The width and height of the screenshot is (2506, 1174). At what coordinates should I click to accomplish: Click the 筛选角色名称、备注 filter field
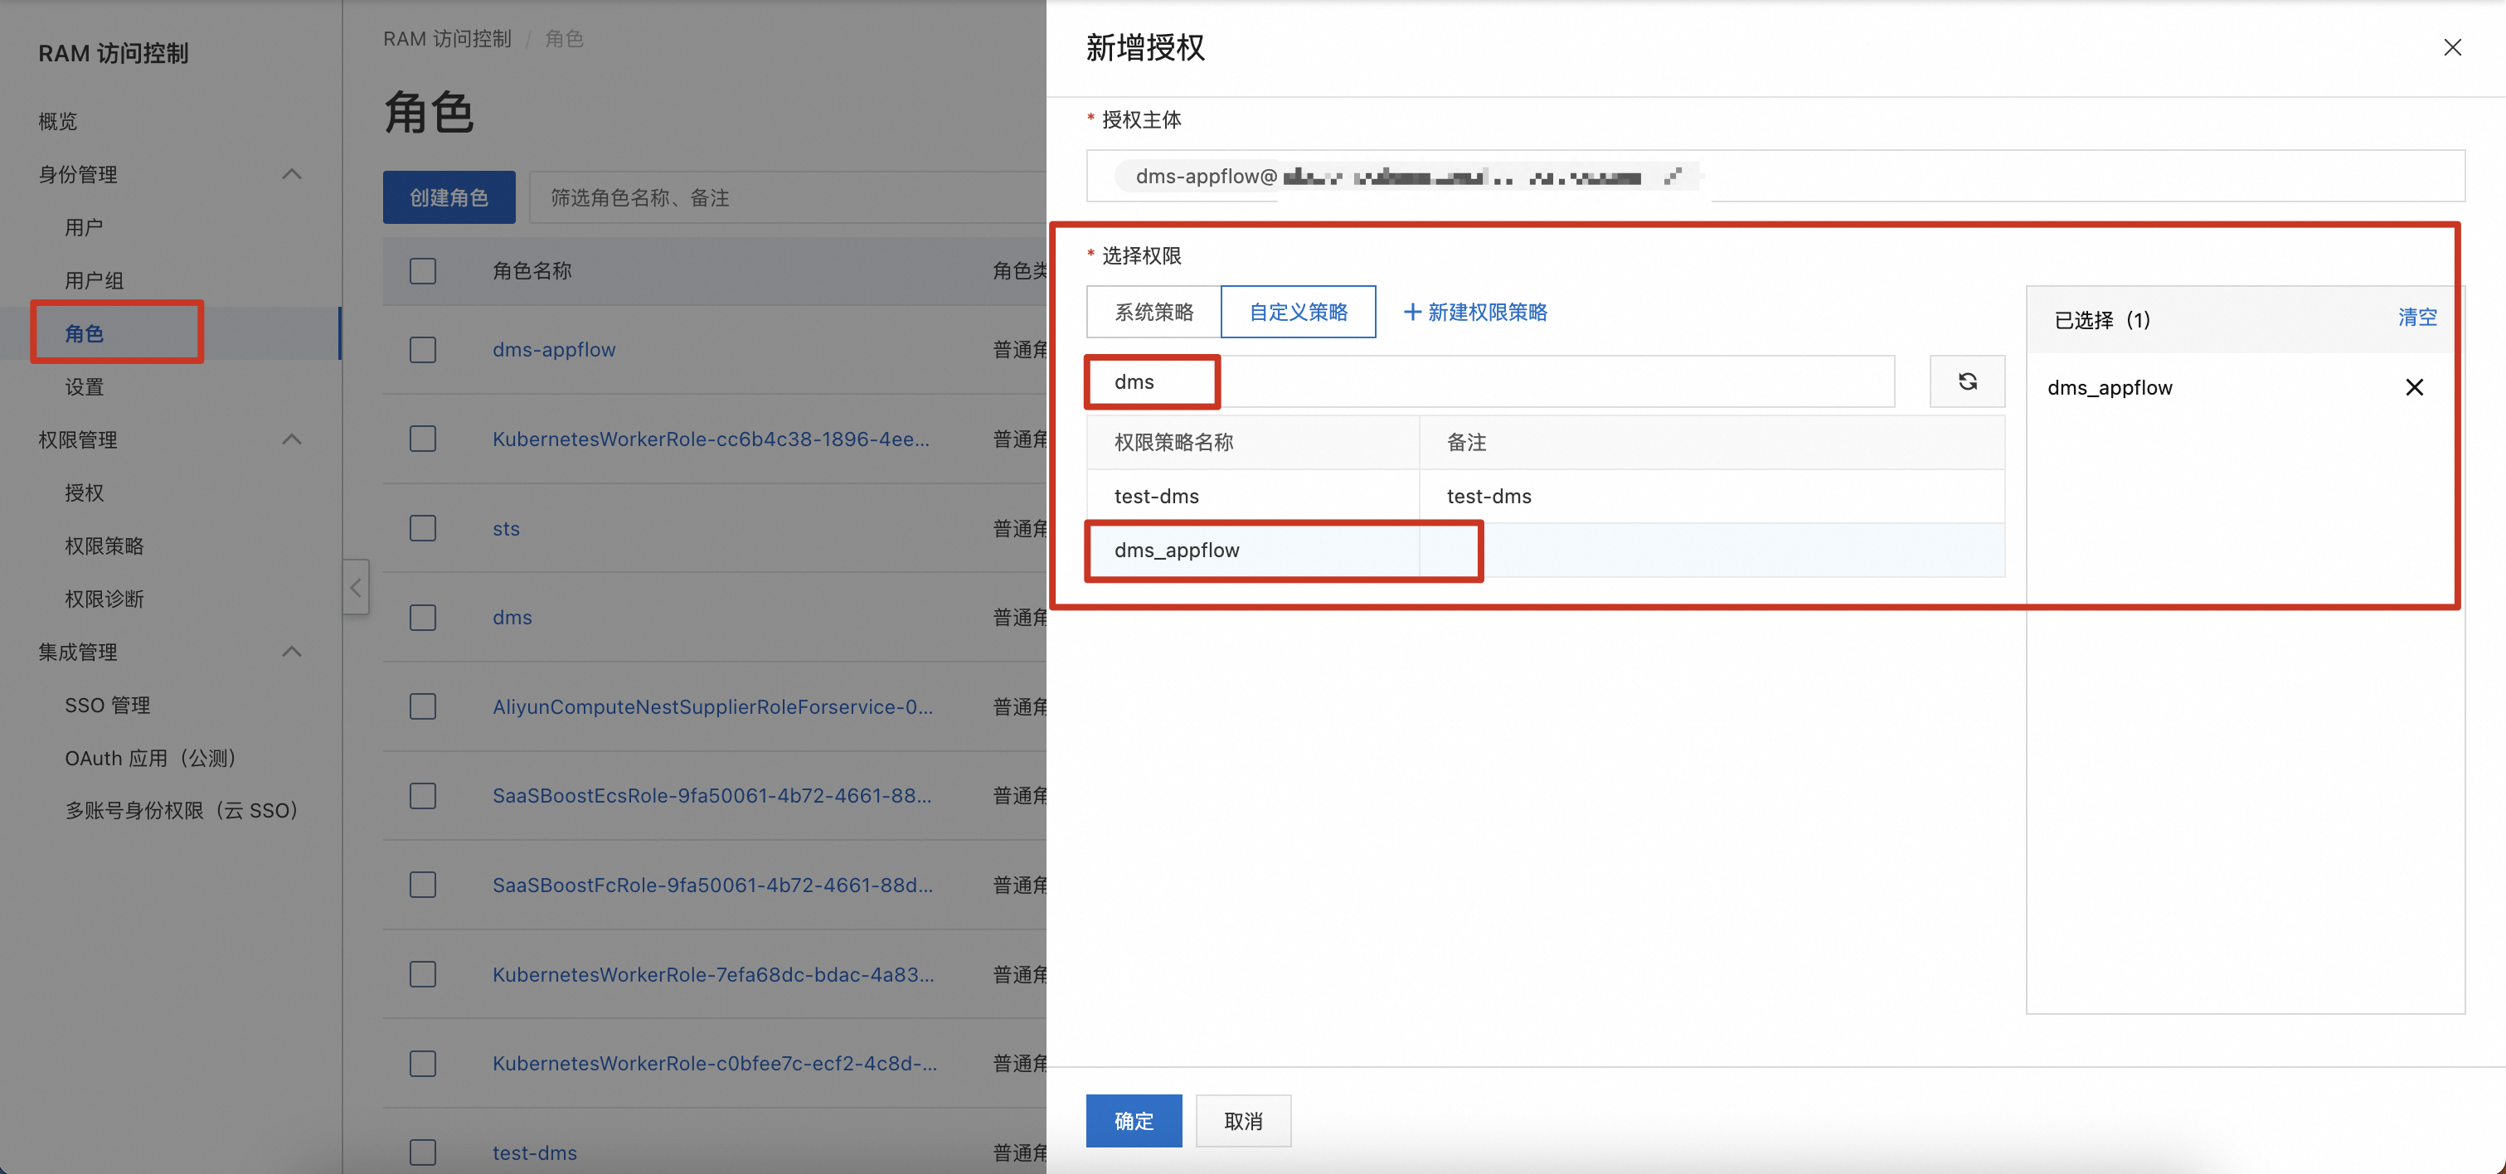[788, 197]
